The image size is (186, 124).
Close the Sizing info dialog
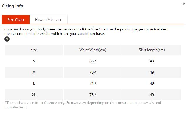click(x=184, y=4)
